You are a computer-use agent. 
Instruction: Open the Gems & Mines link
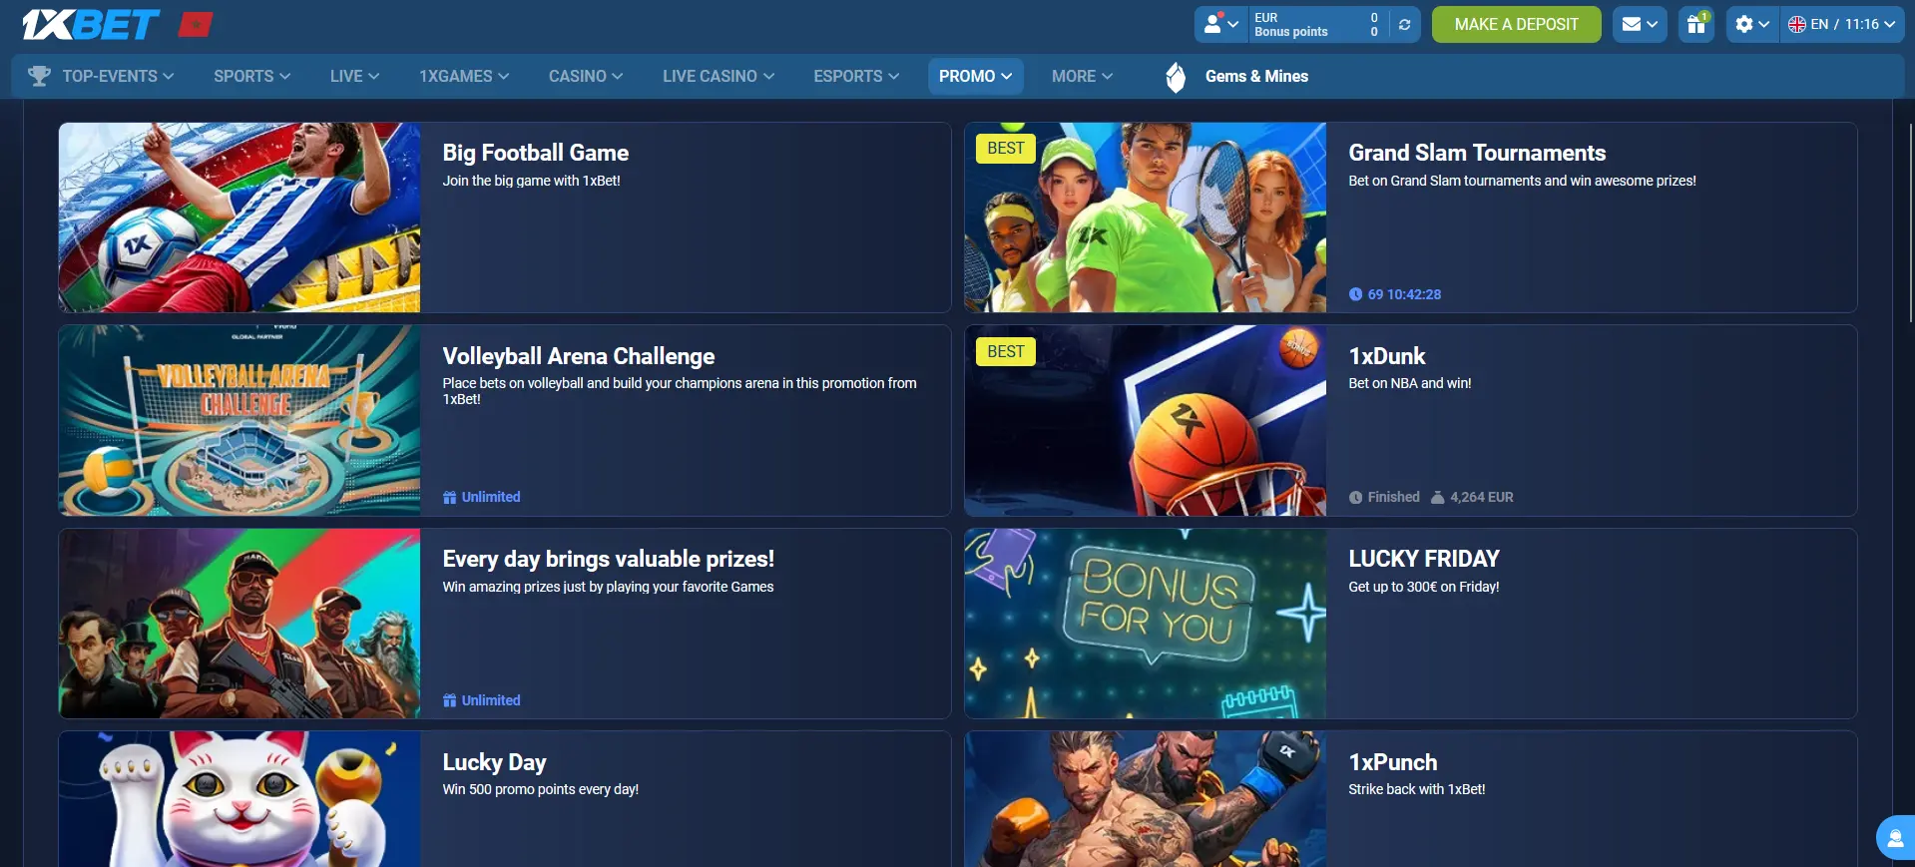(x=1256, y=76)
